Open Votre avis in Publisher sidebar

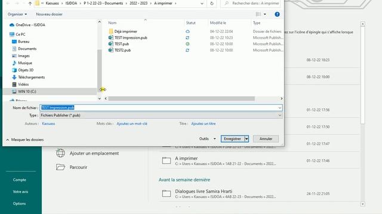20,191
